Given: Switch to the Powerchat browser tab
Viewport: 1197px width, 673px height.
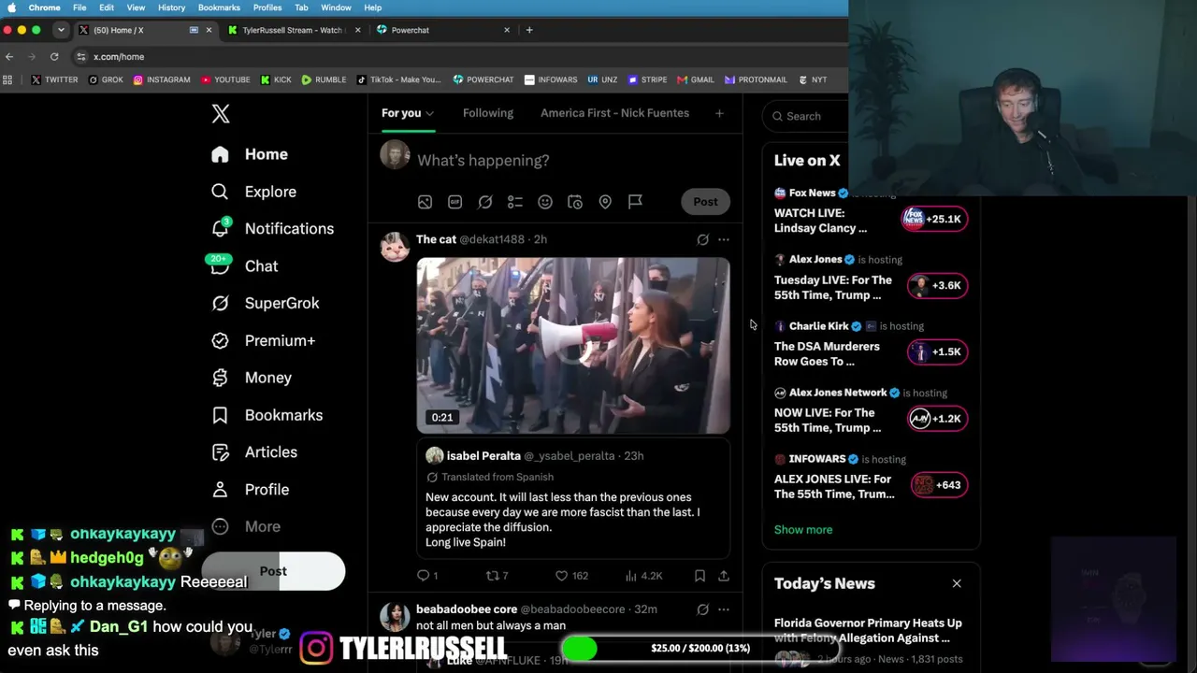Looking at the screenshot, I should coord(442,30).
